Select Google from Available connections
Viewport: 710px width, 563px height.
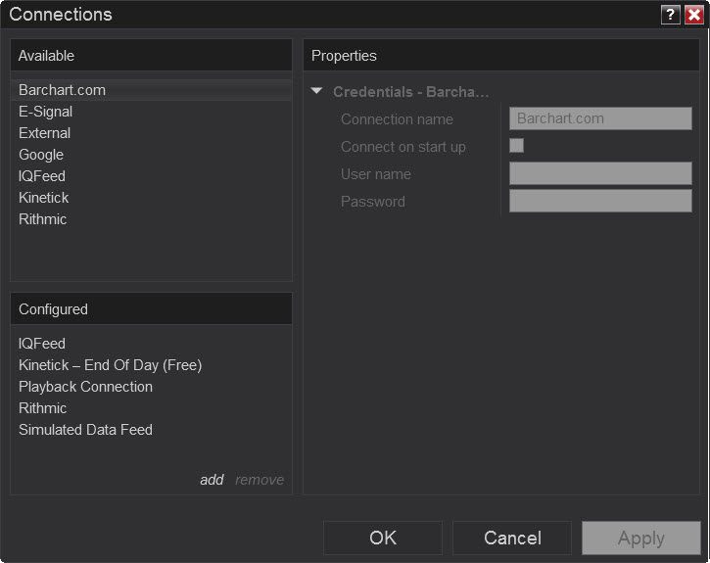41,155
